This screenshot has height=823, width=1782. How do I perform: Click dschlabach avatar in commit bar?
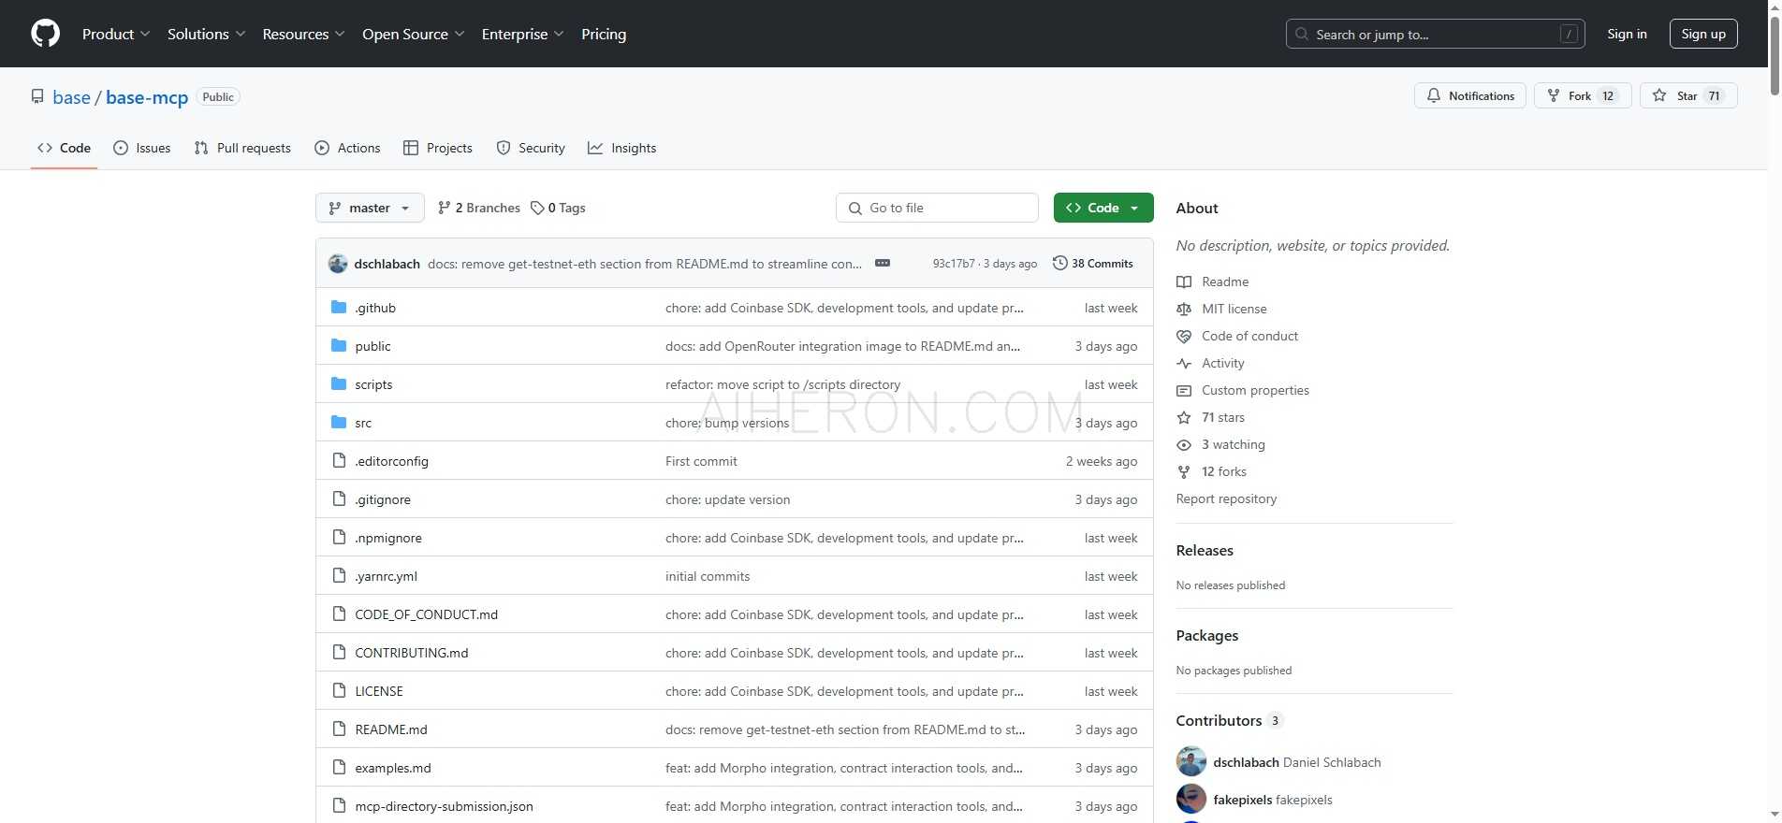[338, 264]
